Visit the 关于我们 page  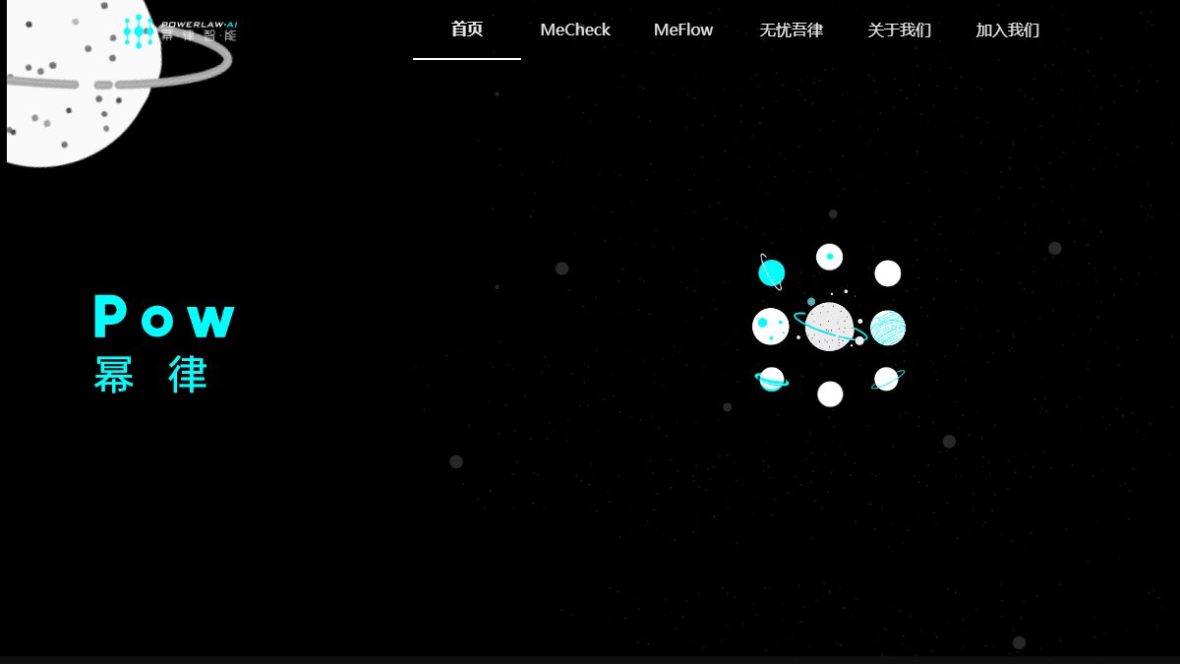[900, 30]
